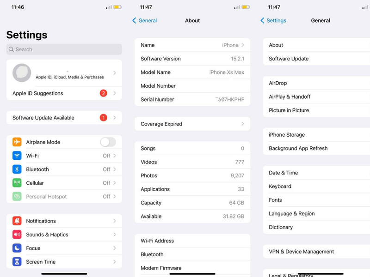Open AirDrop settings
Screen dimensions: 370x277
click(316, 83)
